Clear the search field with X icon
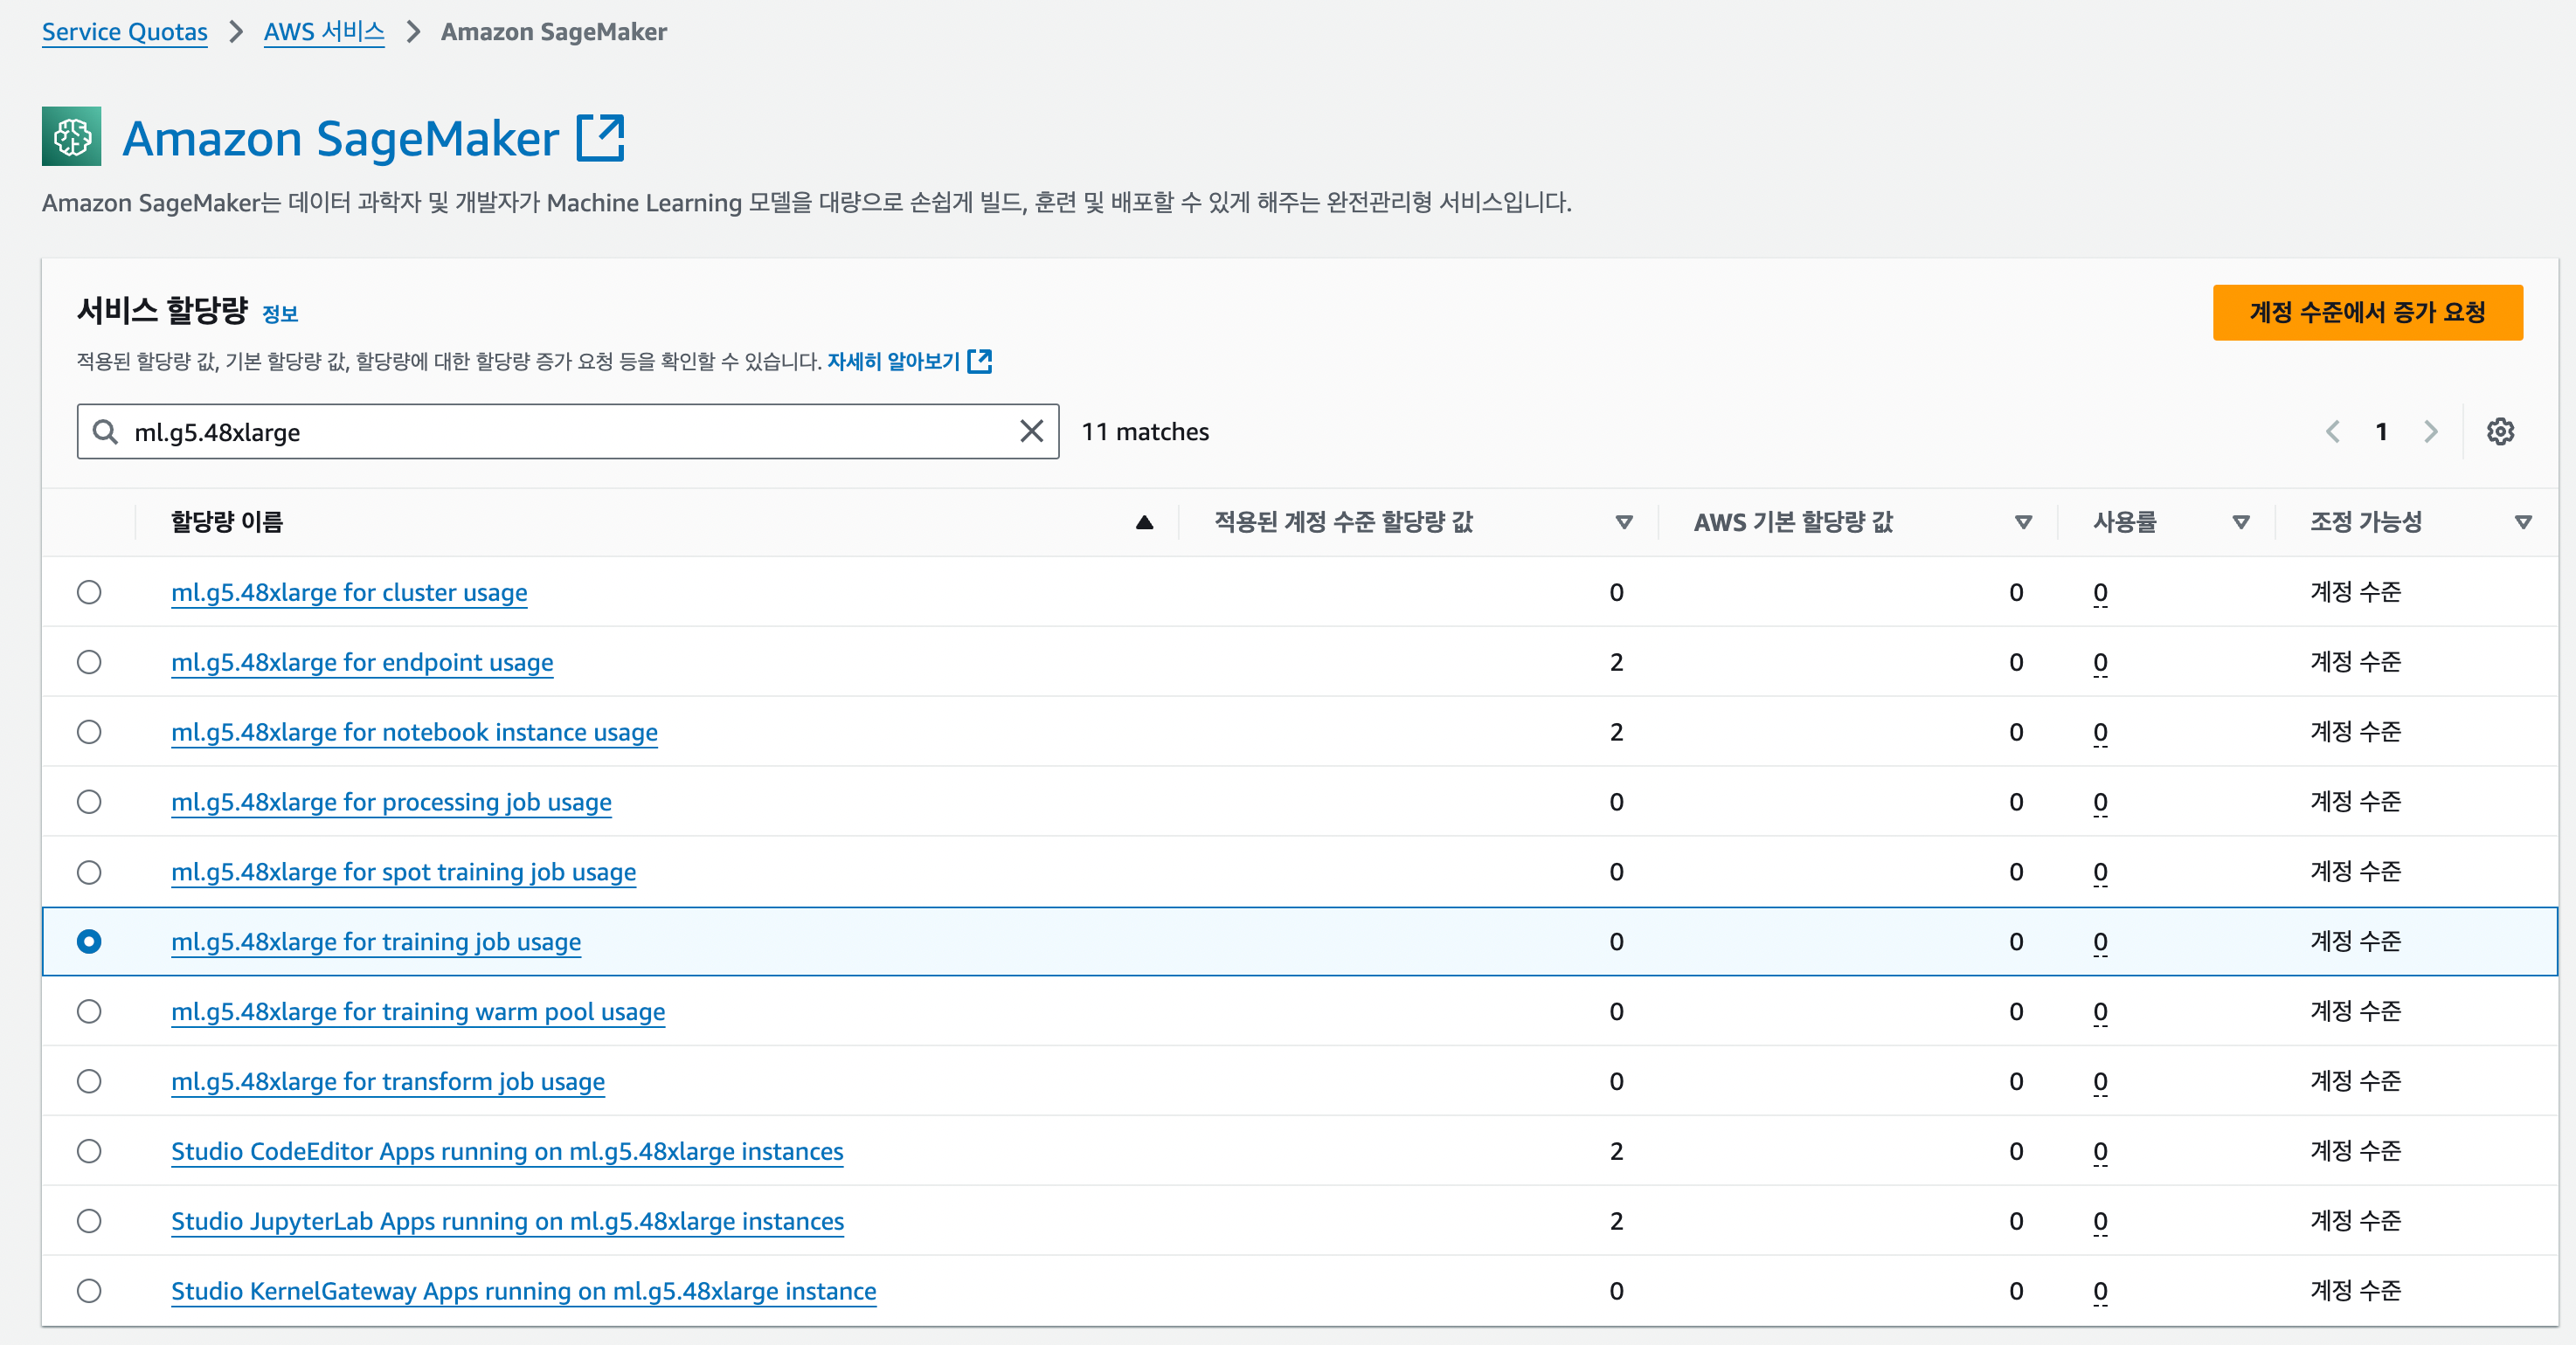The height and width of the screenshot is (1345, 2576). pos(1031,431)
